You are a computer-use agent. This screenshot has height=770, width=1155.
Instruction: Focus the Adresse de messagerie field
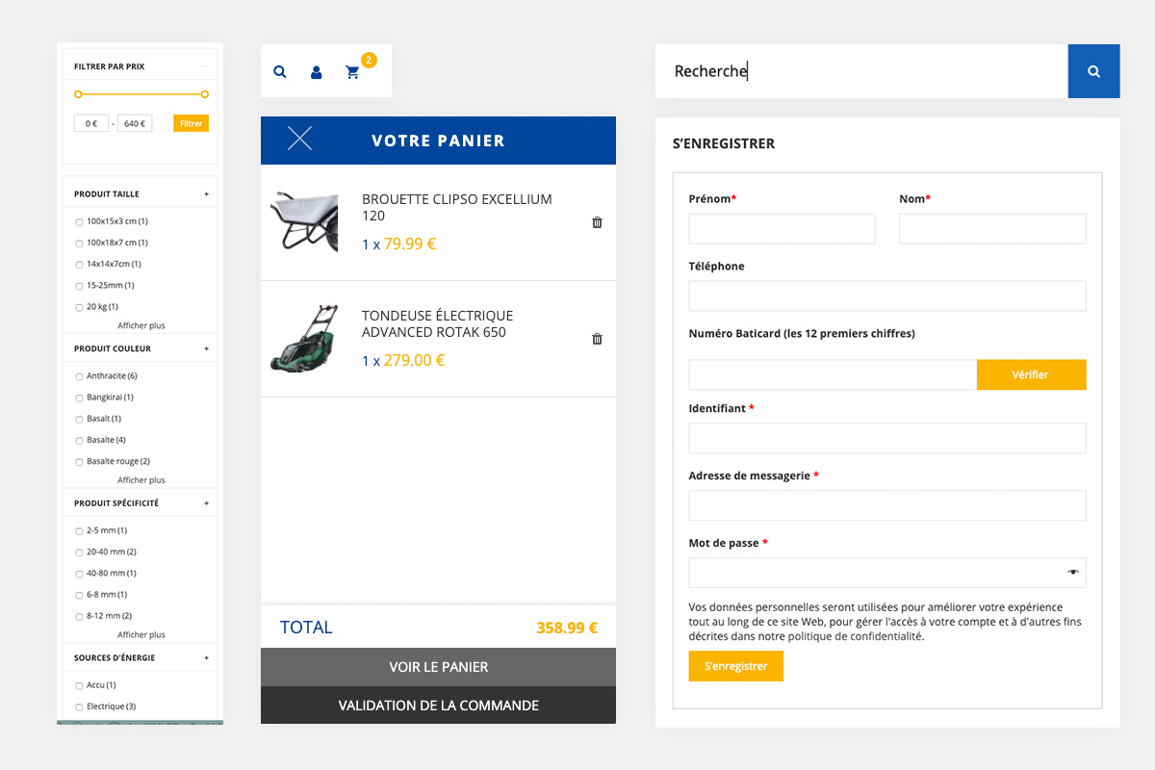click(886, 505)
